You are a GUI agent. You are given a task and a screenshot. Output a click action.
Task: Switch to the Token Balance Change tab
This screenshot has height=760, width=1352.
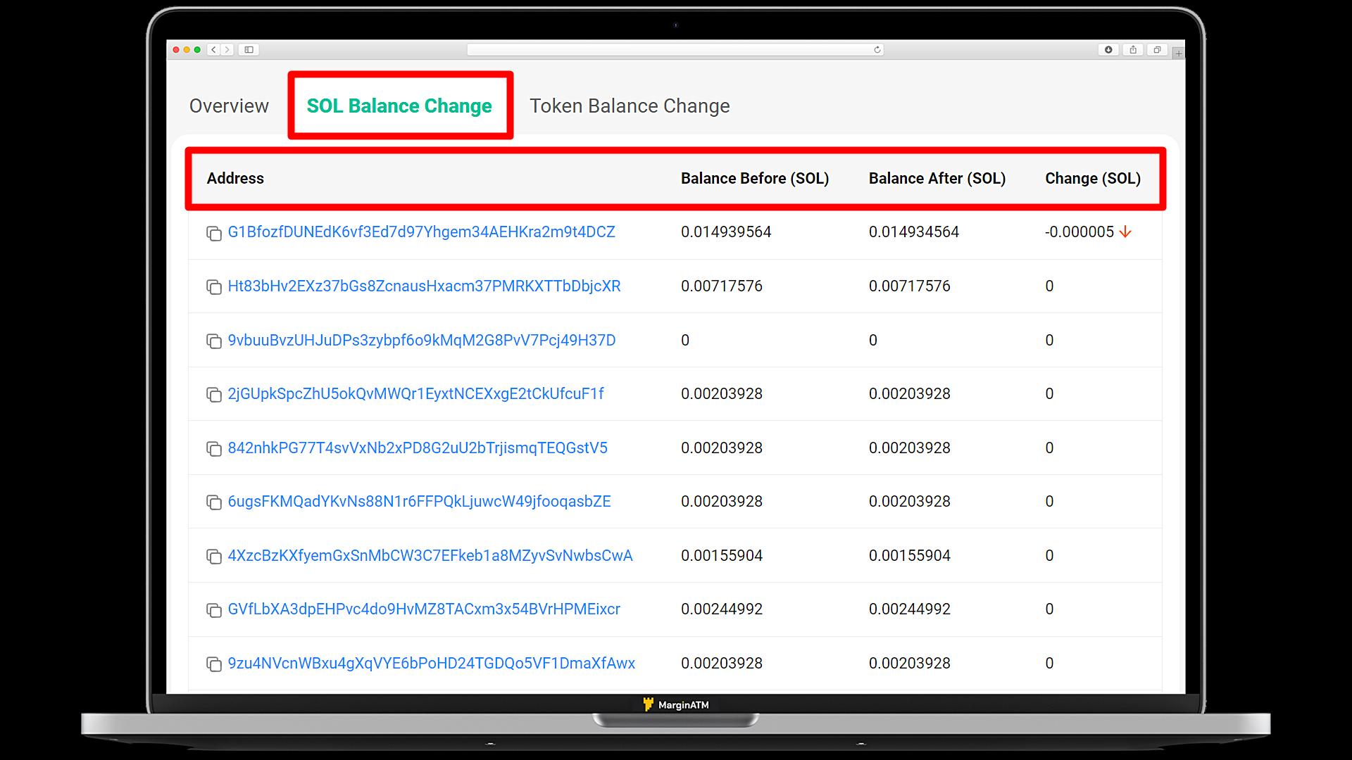click(630, 105)
